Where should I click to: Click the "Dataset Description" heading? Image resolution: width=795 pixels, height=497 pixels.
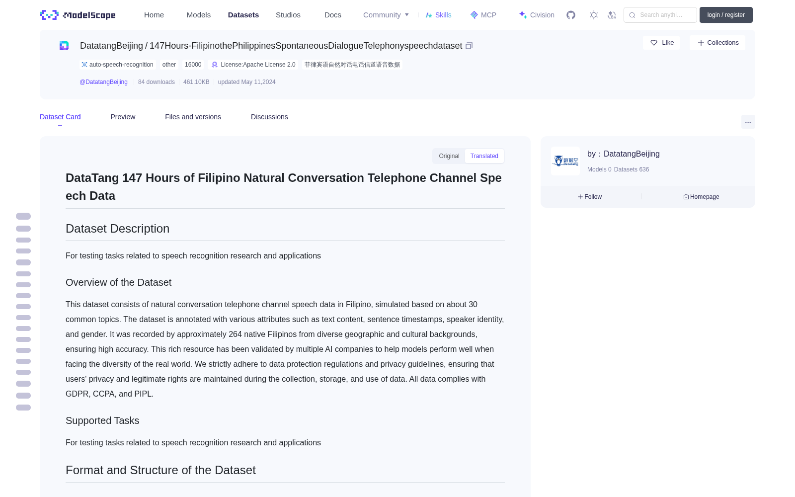click(x=117, y=229)
